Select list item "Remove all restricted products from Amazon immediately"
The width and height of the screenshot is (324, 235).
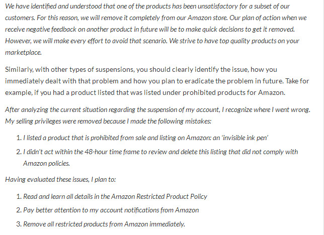tap(104, 223)
